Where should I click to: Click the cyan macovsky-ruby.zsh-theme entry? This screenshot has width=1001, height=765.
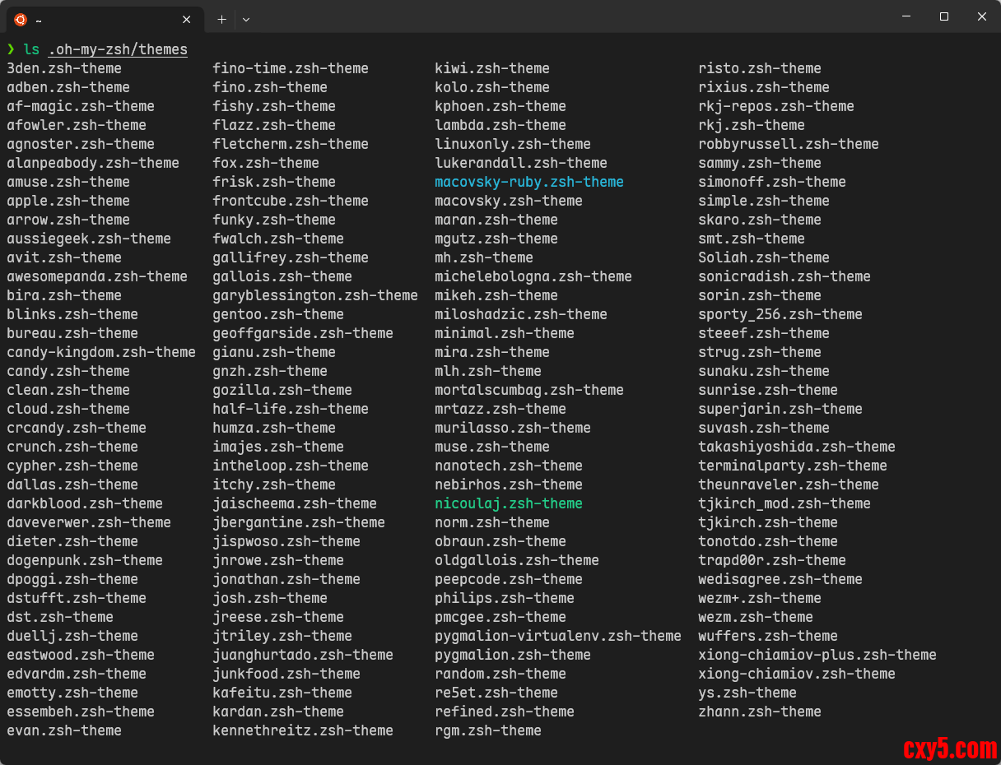[x=528, y=182]
